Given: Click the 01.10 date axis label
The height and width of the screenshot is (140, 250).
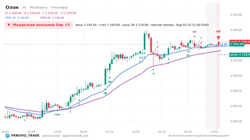Looking at the screenshot, I should click(109, 131).
